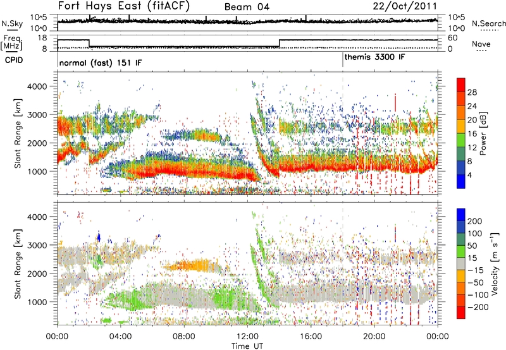Click the '16:00' time tick label

coord(311,337)
